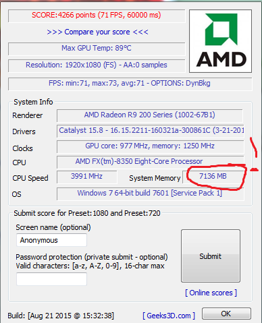Screen dimensions: 262x323
Task: Click the OK button
Action: tap(226, 314)
